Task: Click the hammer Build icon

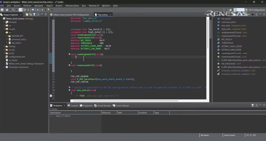Action: (x=13, y=10)
